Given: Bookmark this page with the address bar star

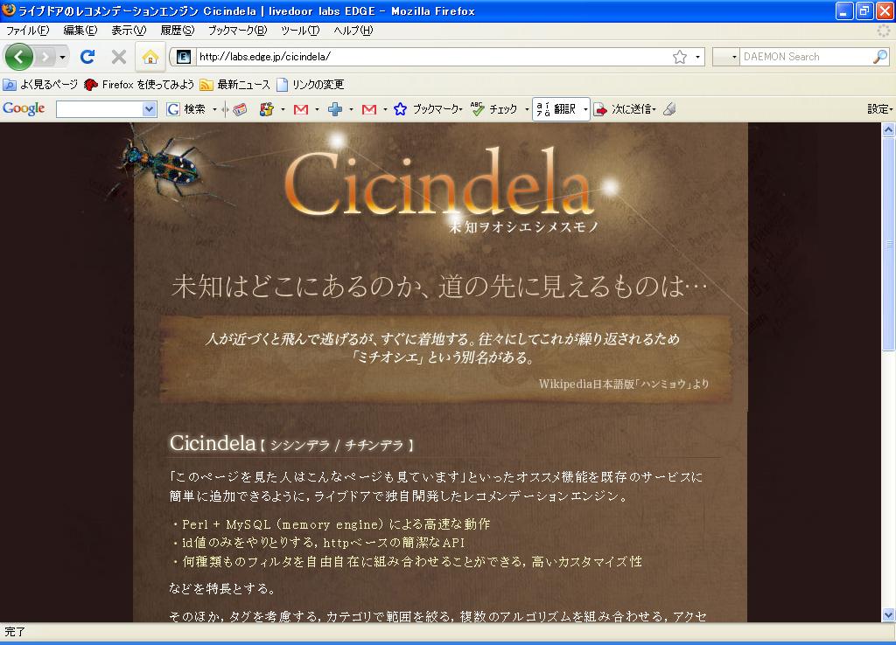Looking at the screenshot, I should (x=679, y=57).
